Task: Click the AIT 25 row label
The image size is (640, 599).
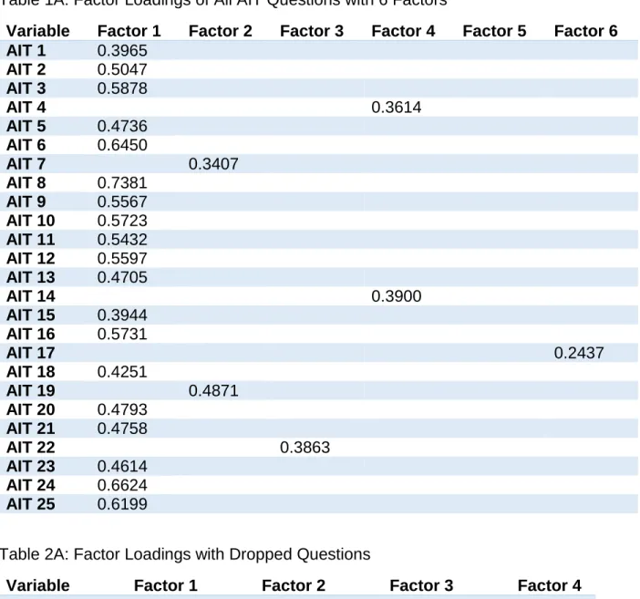Action: tap(31, 504)
